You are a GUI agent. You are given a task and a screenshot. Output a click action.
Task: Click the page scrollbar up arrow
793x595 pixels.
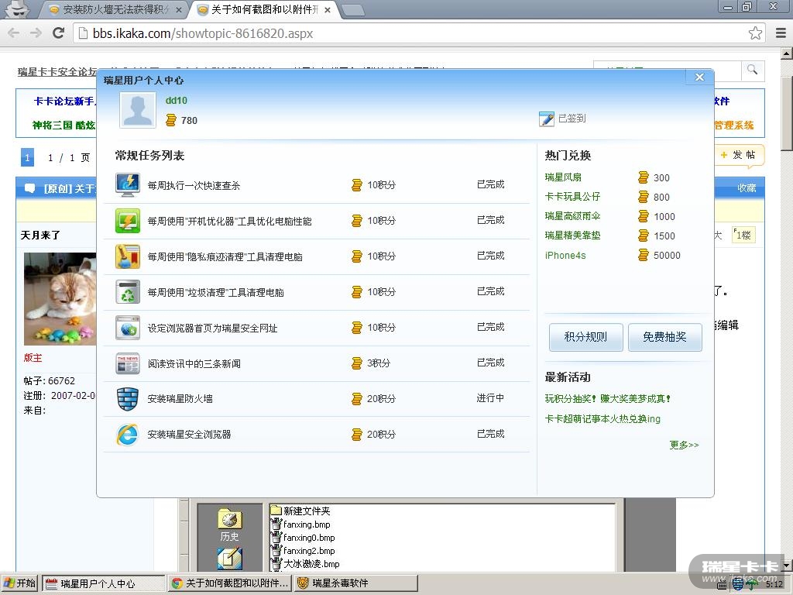tap(787, 53)
